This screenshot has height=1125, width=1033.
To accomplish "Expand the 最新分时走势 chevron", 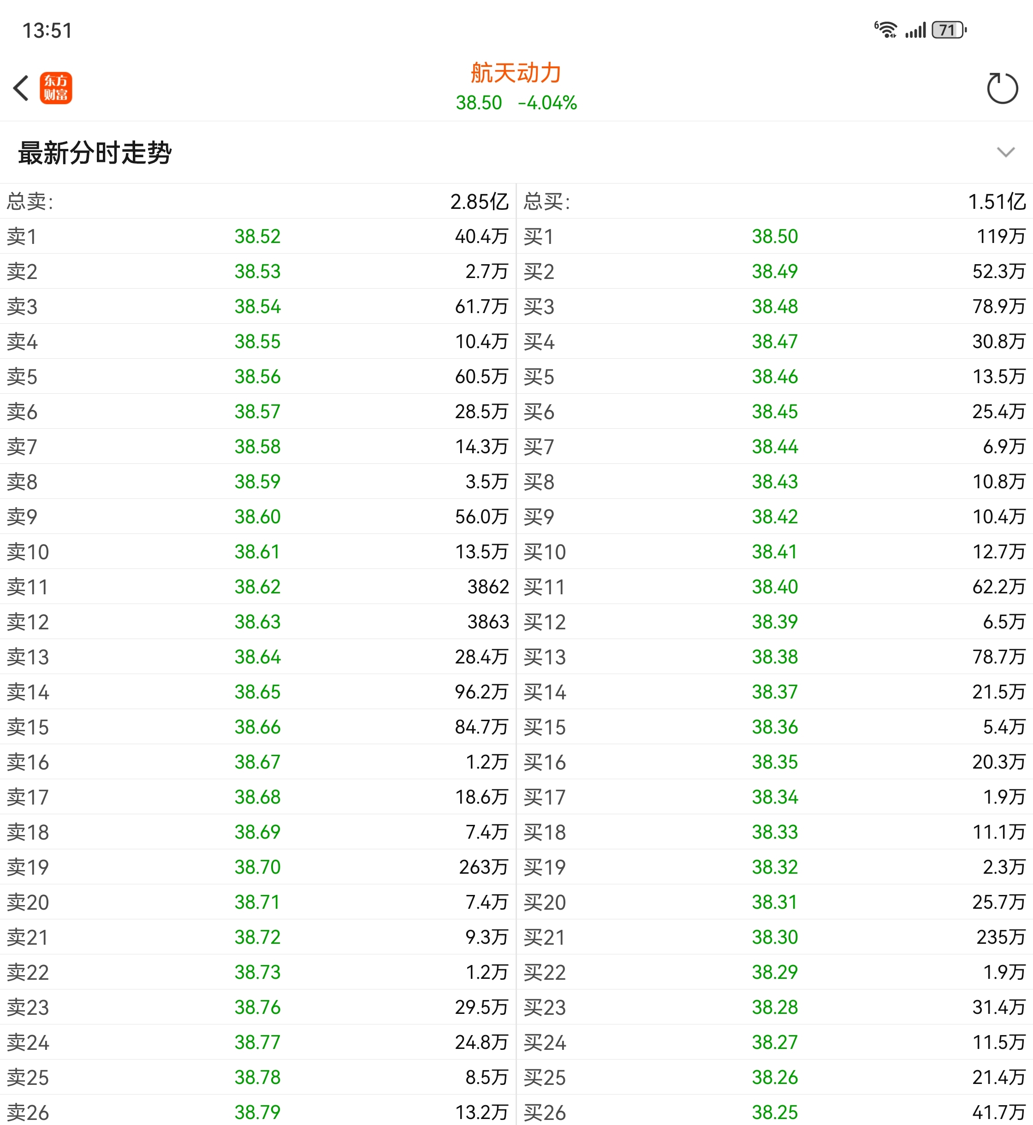I will [1005, 153].
